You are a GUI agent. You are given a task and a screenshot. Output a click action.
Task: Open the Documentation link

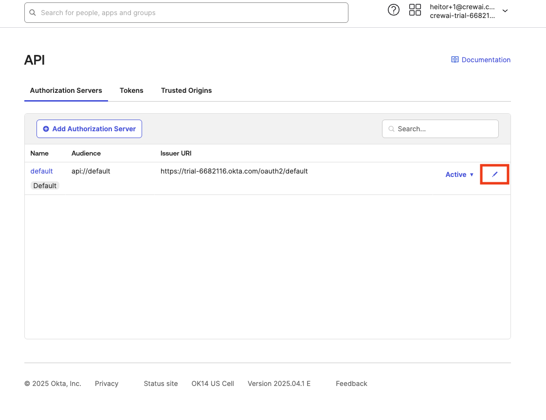pos(486,59)
